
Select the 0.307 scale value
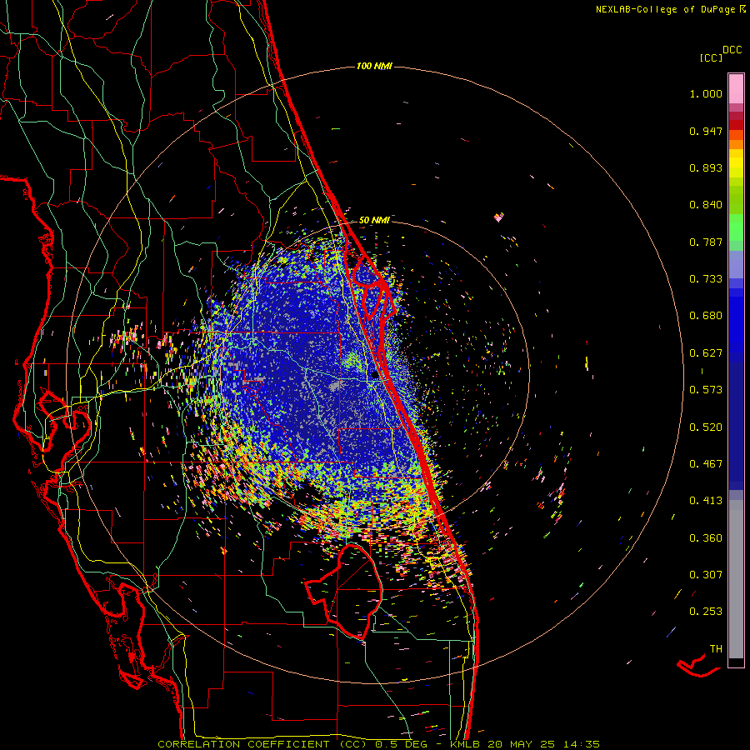click(706, 575)
